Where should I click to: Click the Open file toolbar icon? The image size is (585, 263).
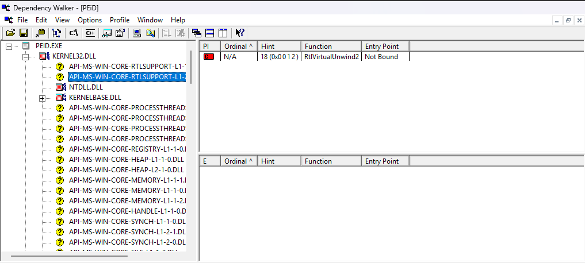click(10, 33)
